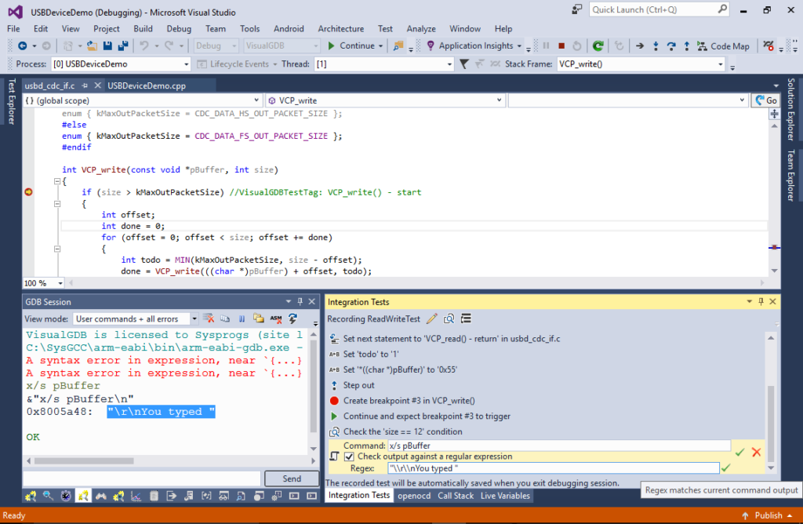This screenshot has height=524, width=803.
Task: Open the Android menu
Action: tap(289, 28)
